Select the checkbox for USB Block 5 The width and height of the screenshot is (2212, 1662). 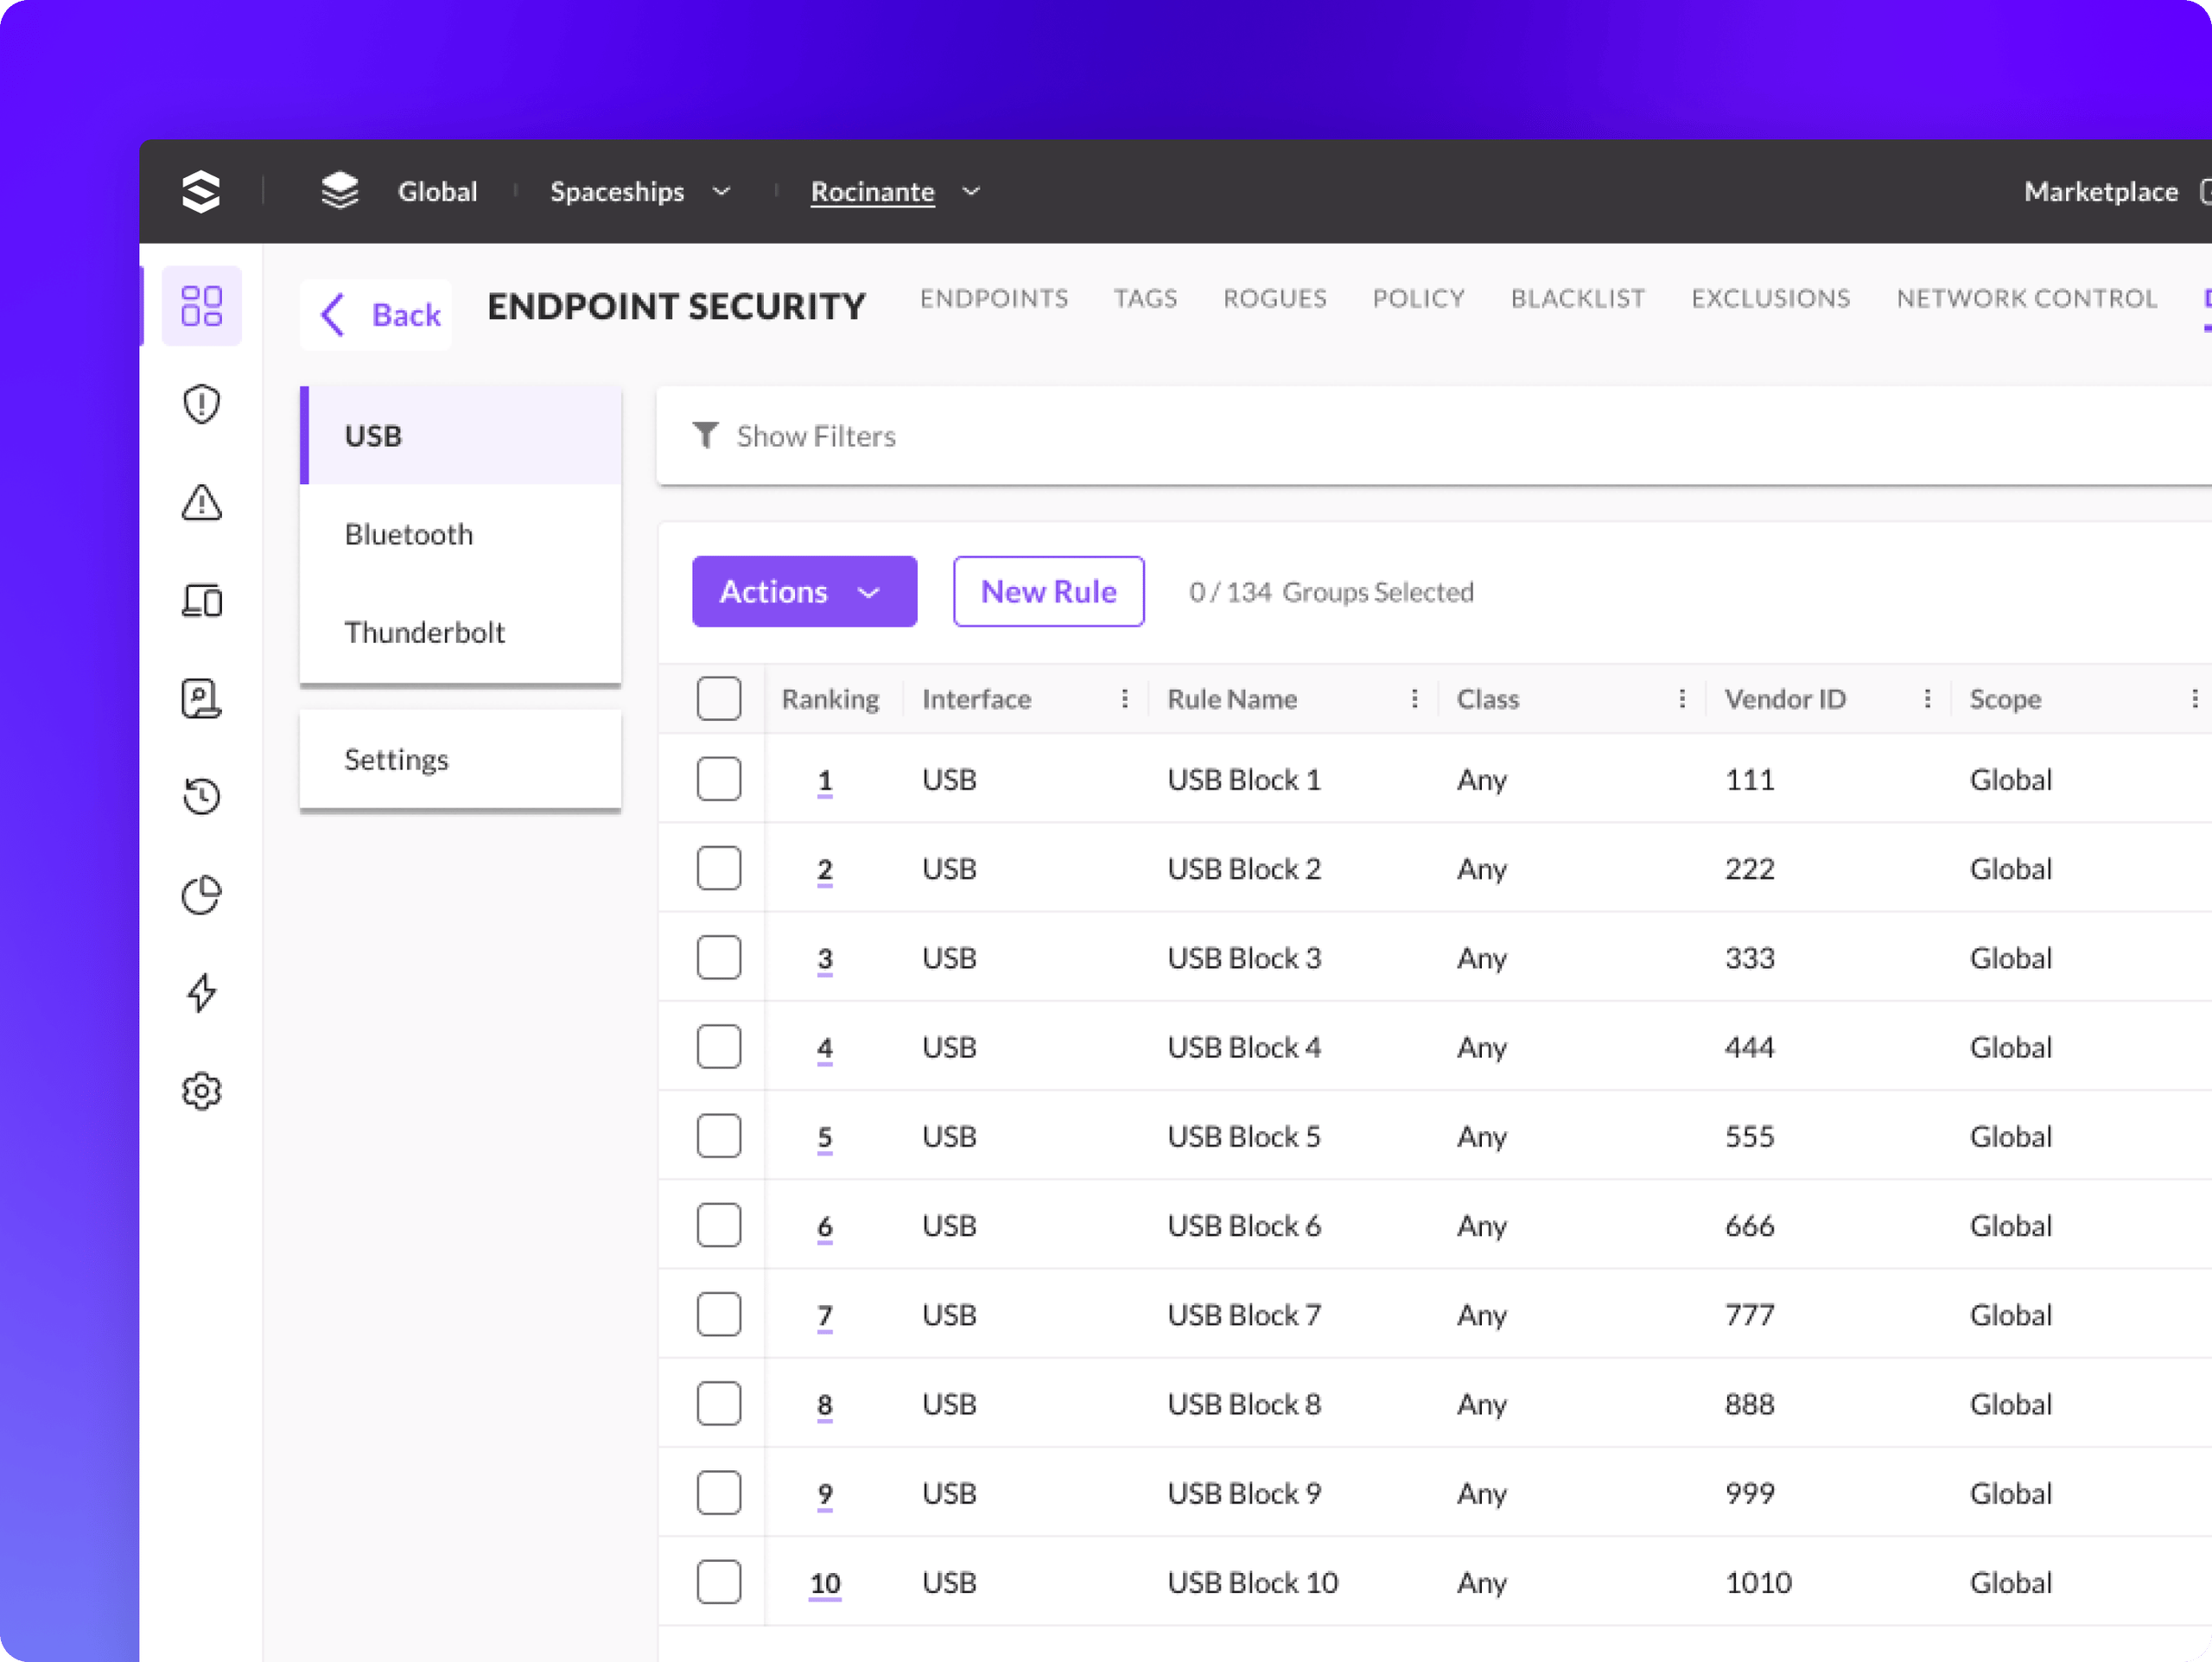719,1136
